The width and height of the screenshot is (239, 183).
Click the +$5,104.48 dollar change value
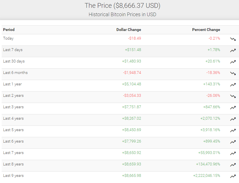pyautogui.click(x=131, y=84)
